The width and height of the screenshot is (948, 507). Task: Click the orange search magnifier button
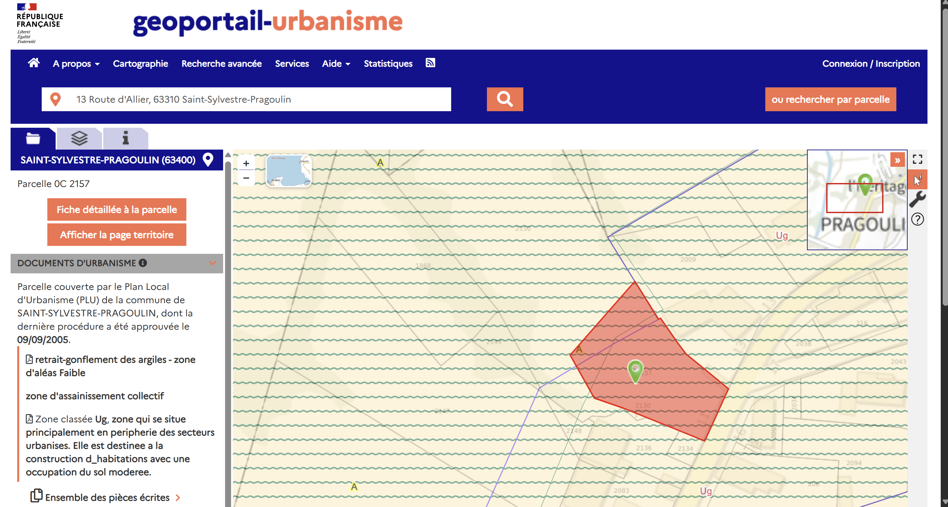504,99
